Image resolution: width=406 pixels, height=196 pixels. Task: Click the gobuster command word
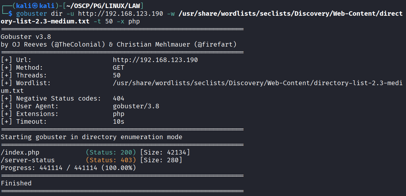coord(32,13)
